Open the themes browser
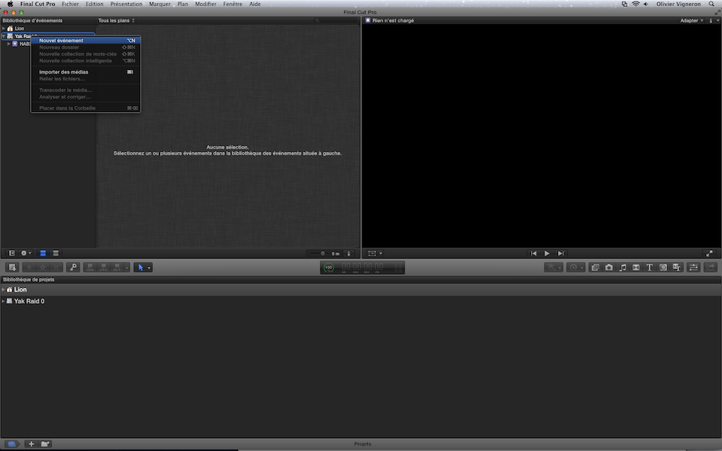Screen dimensions: 722x451 pyautogui.click(x=676, y=268)
